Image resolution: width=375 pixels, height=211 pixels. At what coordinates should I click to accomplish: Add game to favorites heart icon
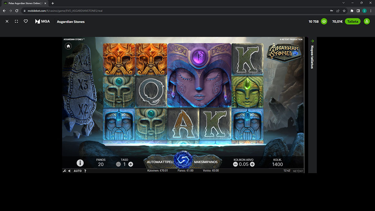click(x=26, y=22)
